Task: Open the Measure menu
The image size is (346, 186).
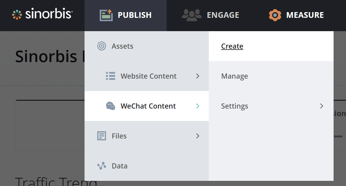Action: pos(305,15)
